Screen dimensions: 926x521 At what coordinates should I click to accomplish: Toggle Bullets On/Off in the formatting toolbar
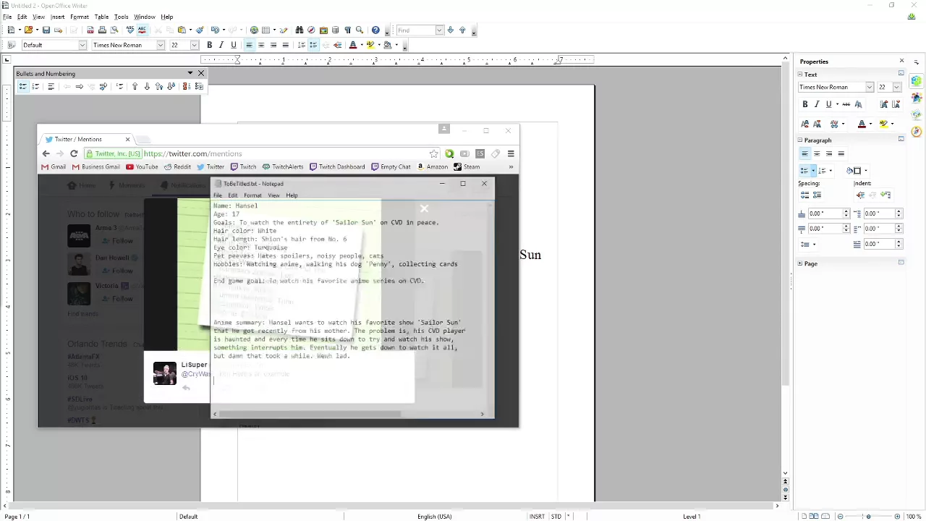pyautogui.click(x=313, y=45)
